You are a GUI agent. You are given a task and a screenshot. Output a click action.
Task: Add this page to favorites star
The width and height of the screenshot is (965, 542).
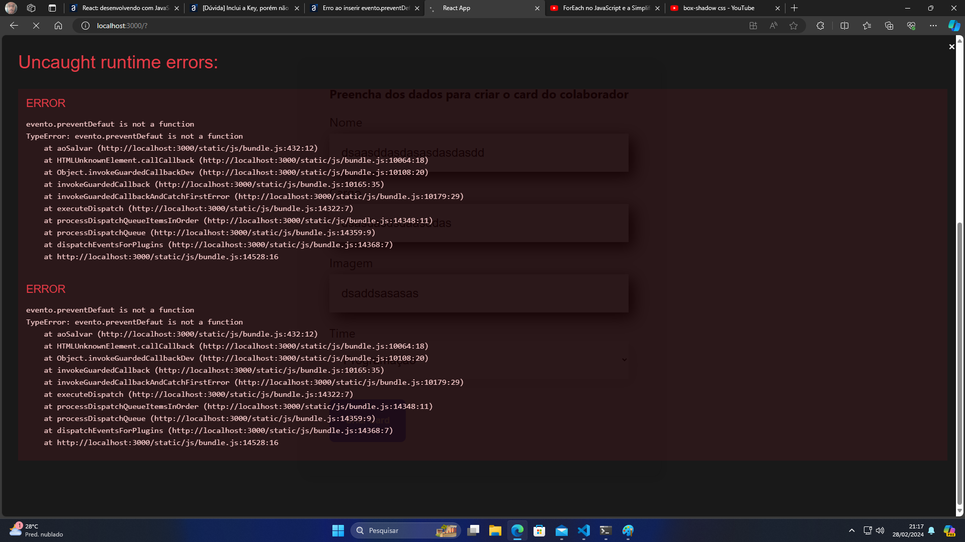click(x=794, y=26)
